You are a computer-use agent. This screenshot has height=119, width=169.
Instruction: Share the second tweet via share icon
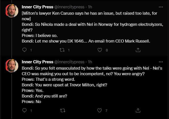138,110
